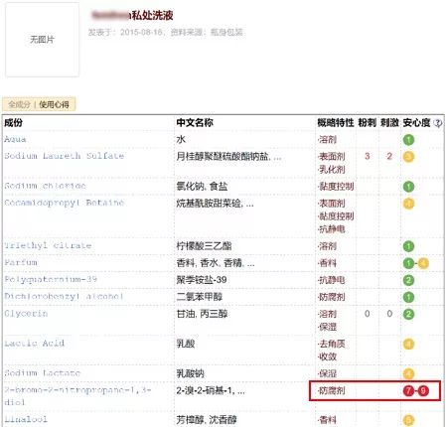Click the green badge 1 in Parfum row
Viewport: 446px width, 427px height.
(x=408, y=263)
